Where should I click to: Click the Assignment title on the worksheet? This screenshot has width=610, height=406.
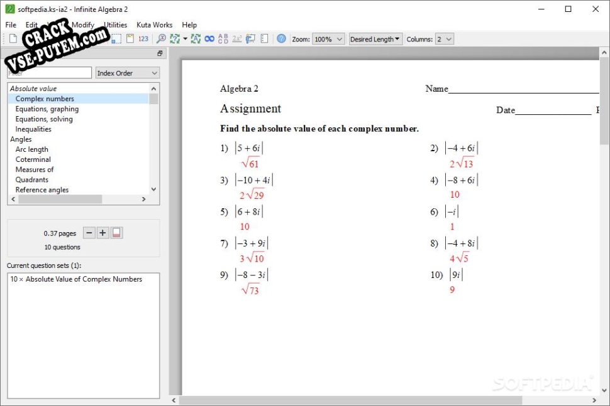250,109
